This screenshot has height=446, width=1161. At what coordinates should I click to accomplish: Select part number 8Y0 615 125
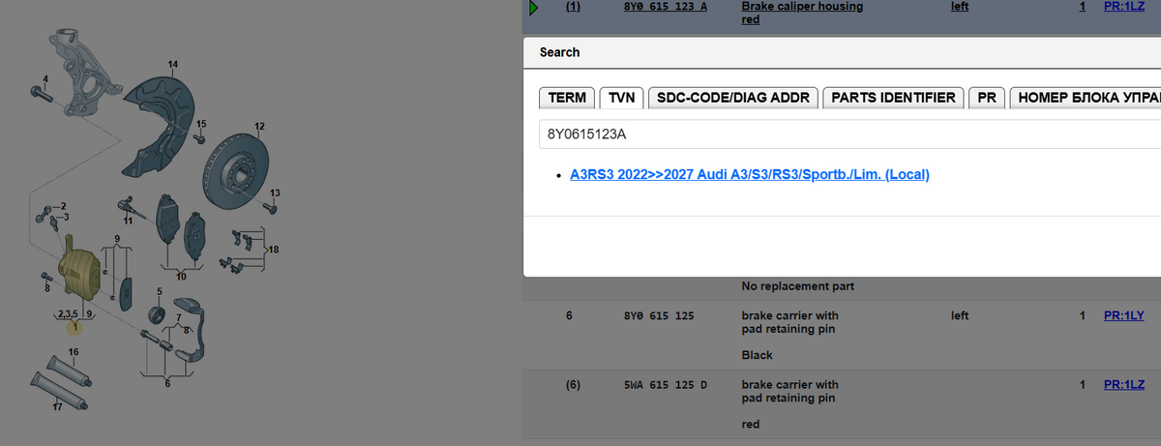[659, 315]
